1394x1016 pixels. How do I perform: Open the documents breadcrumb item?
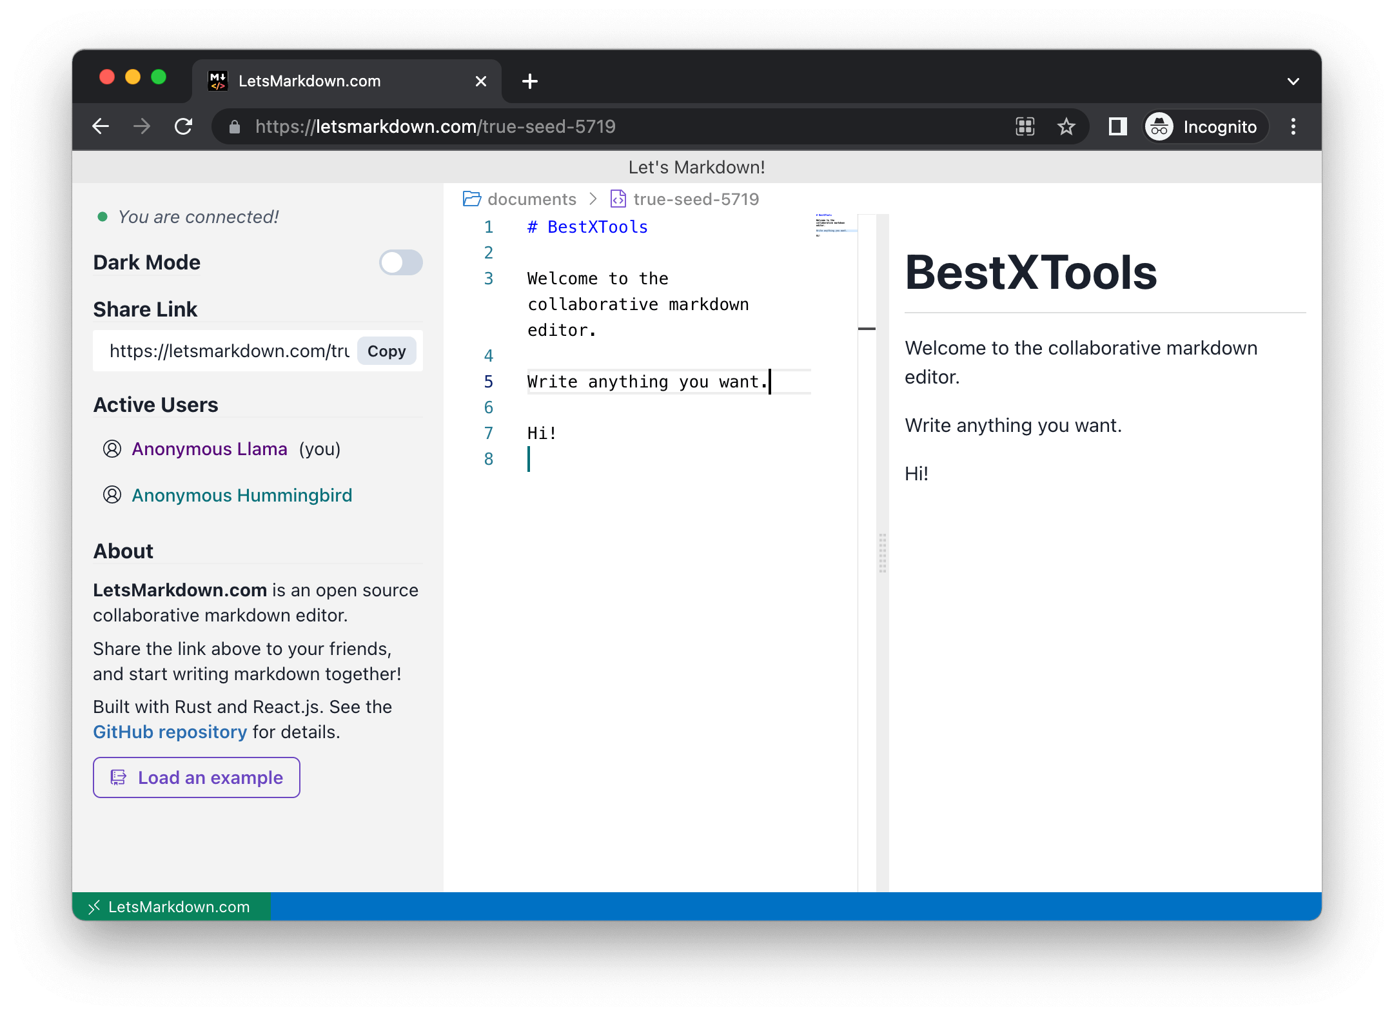531,199
